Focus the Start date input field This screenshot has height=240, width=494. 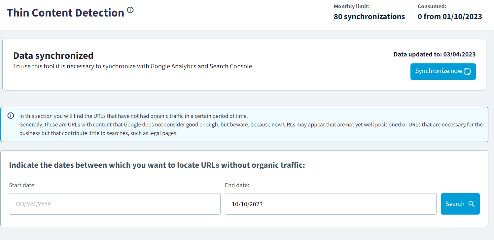coord(115,204)
